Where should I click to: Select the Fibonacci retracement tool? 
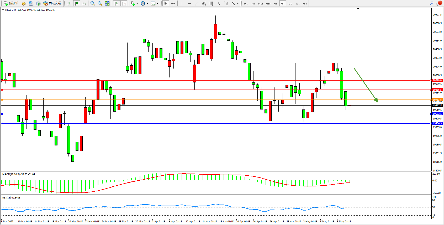[211, 3]
